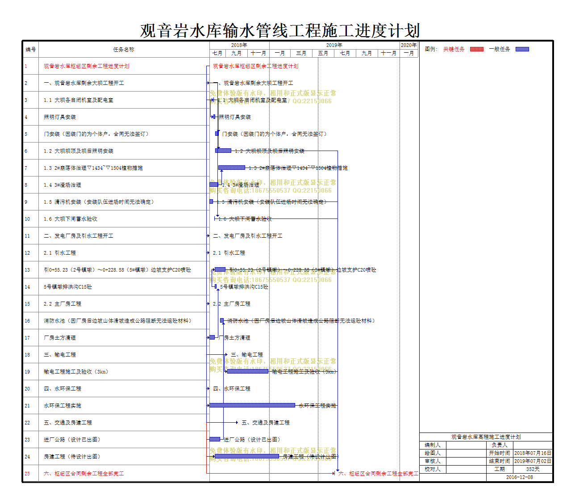Image resolution: width=575 pixels, height=504 pixels.
Task: Select the 七月 header under 2018年
Action: [217, 53]
